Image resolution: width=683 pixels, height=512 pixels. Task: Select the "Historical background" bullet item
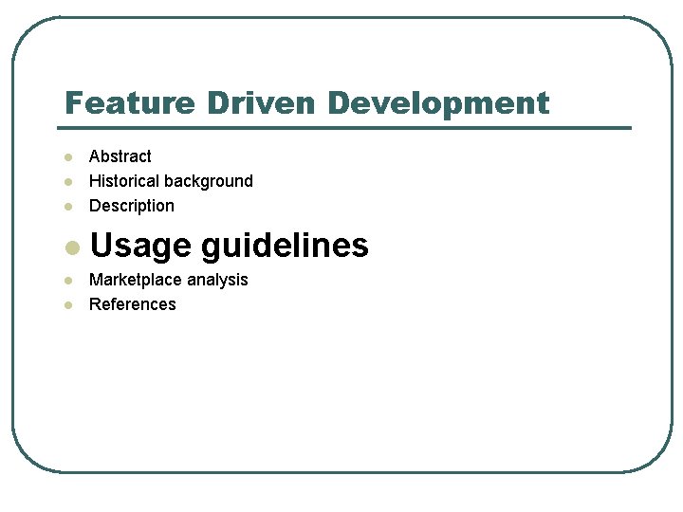click(171, 181)
